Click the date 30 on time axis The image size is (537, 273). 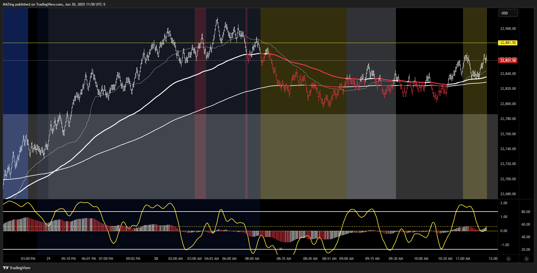tap(156, 259)
